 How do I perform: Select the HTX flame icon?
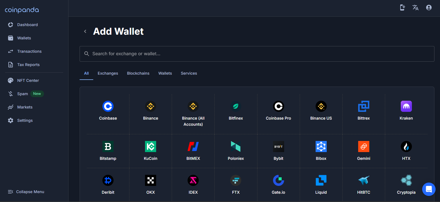[x=406, y=147]
